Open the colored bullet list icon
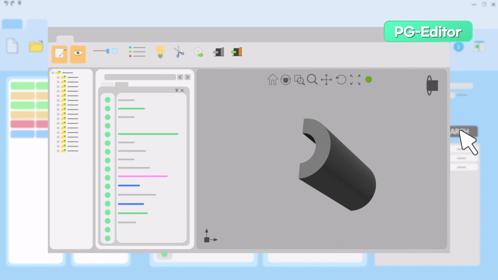Screen dimensions: 498x280 pos(137,52)
